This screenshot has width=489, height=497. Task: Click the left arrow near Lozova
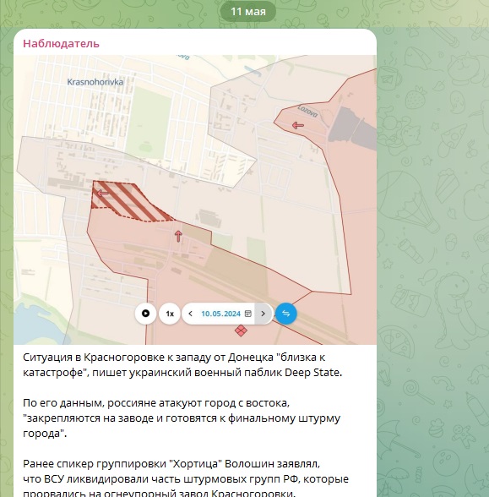[297, 125]
